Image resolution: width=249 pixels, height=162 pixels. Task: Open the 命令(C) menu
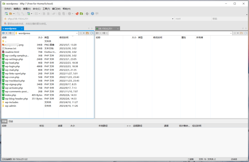point(36,9)
